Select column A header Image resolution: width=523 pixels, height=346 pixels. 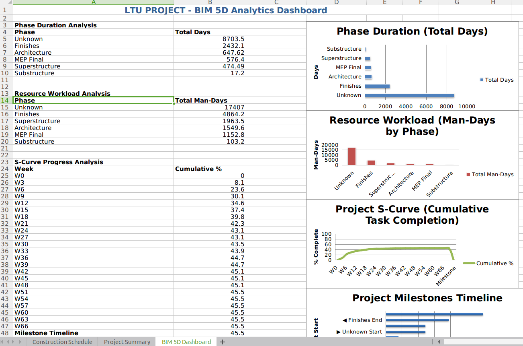point(93,2)
